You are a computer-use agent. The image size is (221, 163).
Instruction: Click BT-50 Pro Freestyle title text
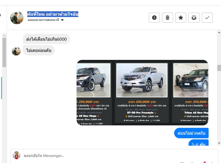(140, 113)
